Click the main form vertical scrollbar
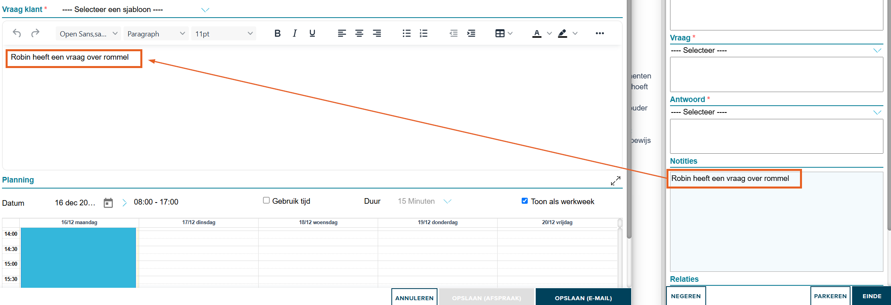The width and height of the screenshot is (891, 305). pyautogui.click(x=629, y=119)
